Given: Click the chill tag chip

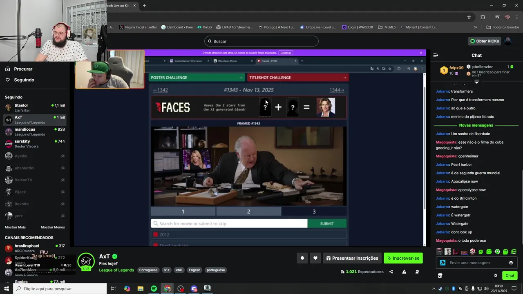Looking at the screenshot, I should click(x=179, y=270).
